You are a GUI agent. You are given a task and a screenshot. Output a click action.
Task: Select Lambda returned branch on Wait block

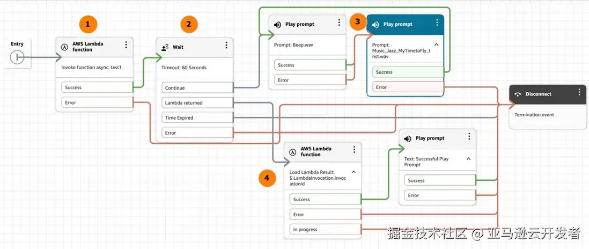(x=197, y=103)
